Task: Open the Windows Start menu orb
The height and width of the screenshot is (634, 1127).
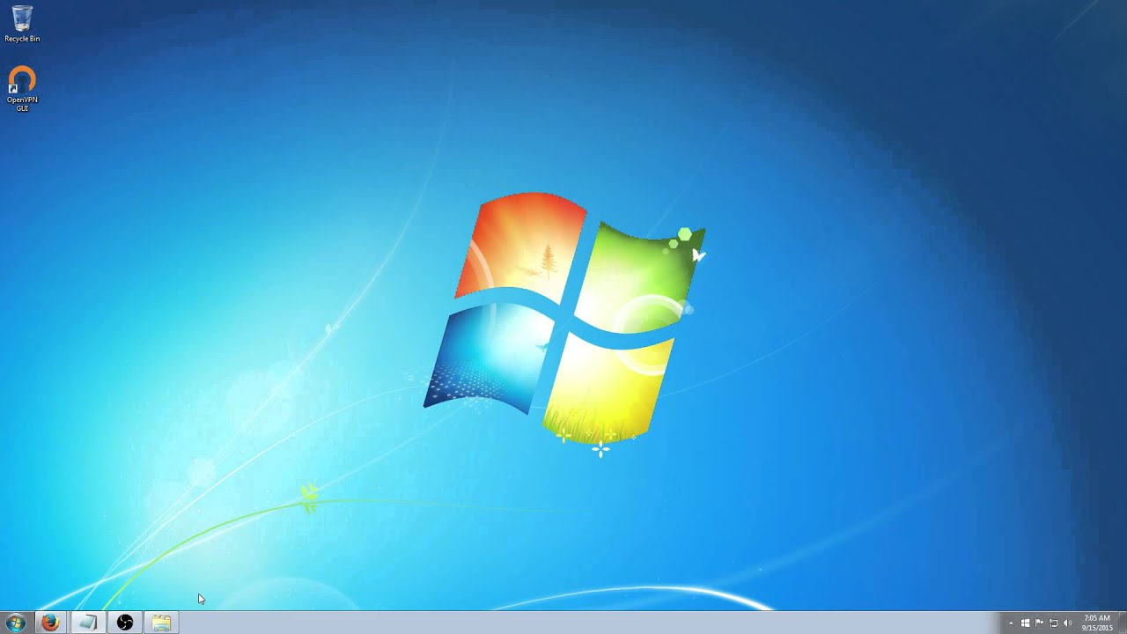Action: pyautogui.click(x=15, y=623)
